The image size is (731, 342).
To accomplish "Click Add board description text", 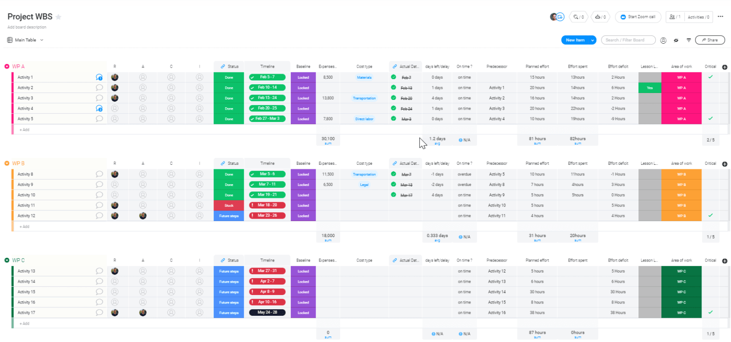I will (x=27, y=27).
